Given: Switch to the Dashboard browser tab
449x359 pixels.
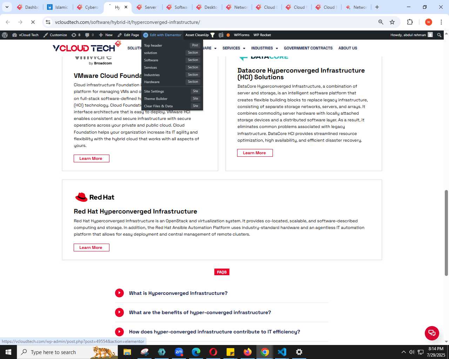Looking at the screenshot, I should click(x=28, y=7).
